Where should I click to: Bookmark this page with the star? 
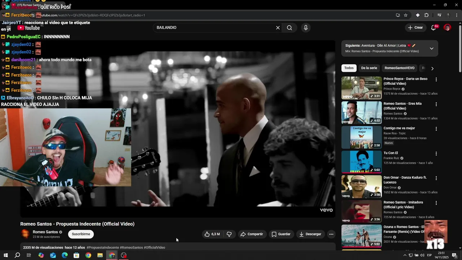406,15
